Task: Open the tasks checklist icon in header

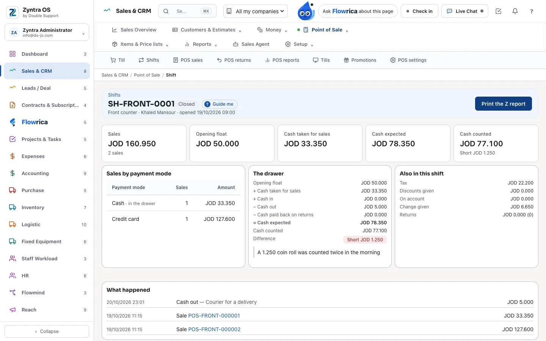Action: (x=499, y=11)
